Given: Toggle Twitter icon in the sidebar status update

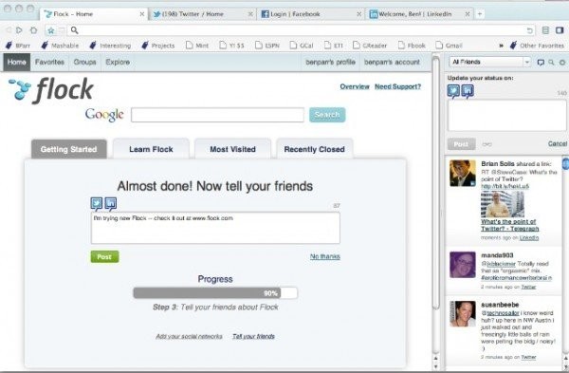Looking at the screenshot, I should coord(453,91).
